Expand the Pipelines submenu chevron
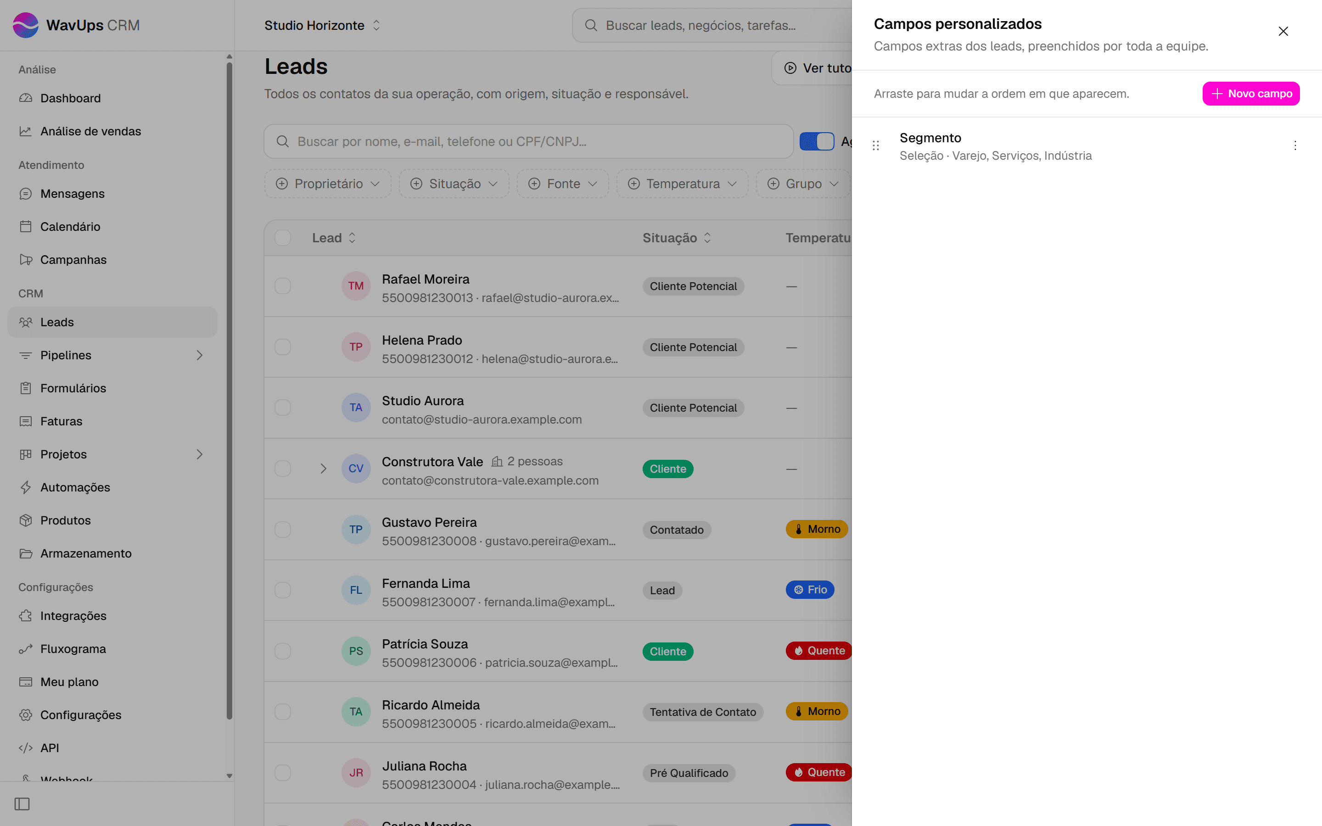 coord(199,355)
